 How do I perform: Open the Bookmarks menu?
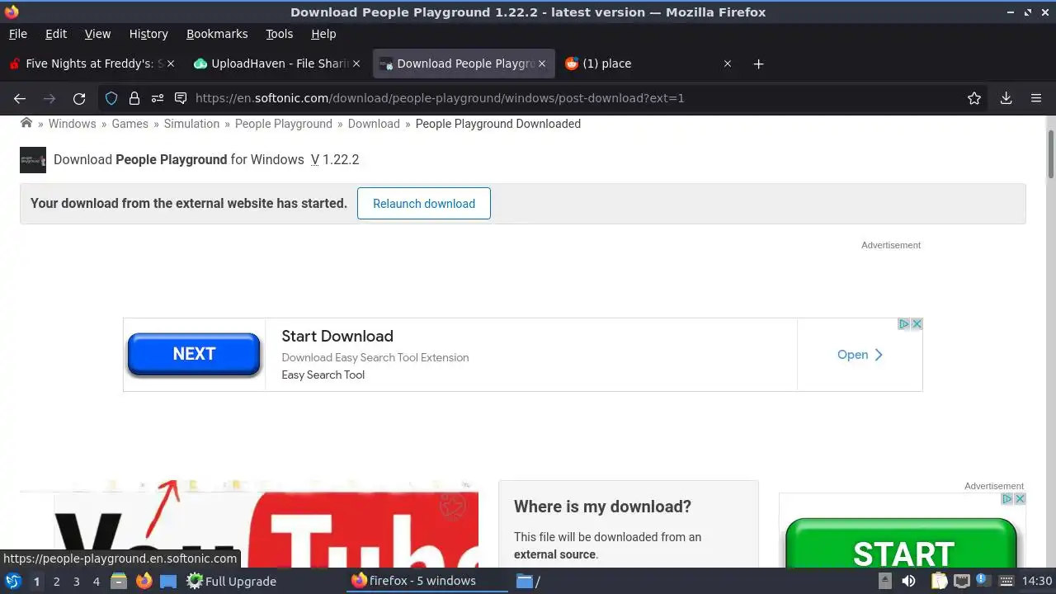click(217, 34)
